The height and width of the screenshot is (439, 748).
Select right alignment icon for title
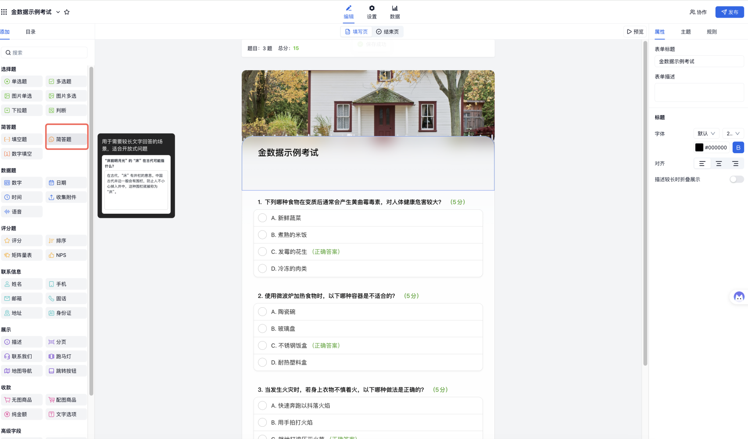(x=735, y=164)
